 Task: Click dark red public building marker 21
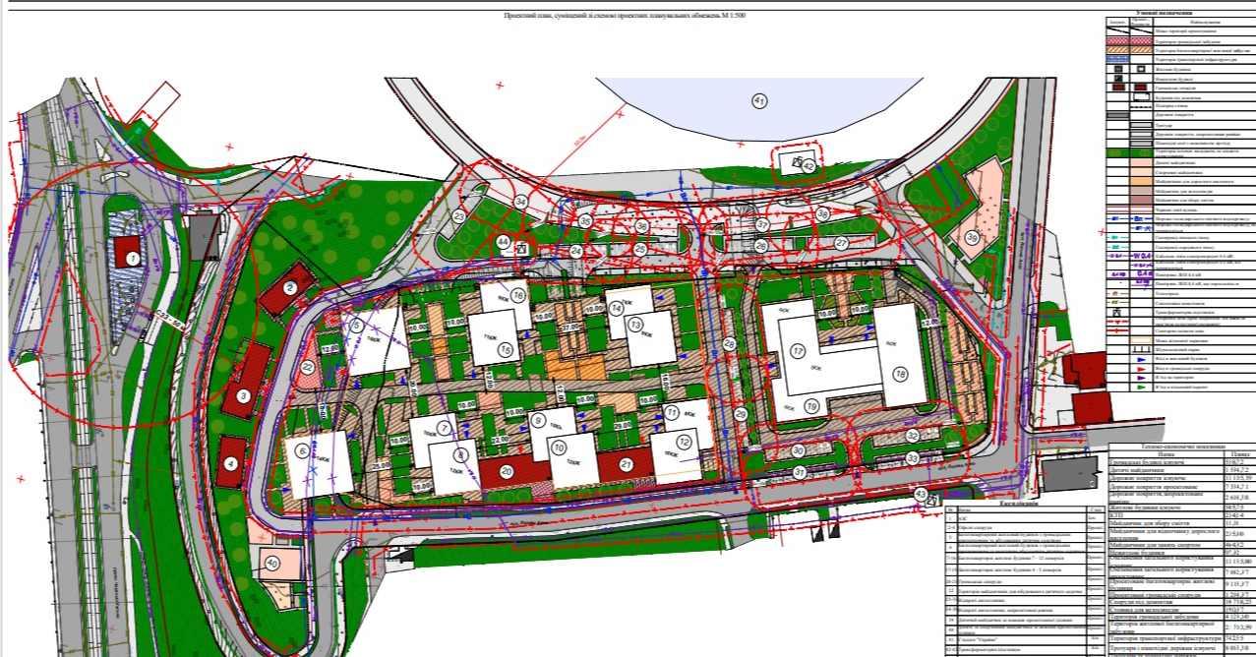pos(626,465)
